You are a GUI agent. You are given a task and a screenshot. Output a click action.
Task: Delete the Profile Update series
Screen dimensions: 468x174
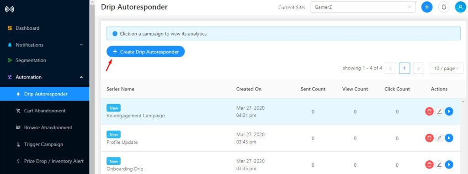pyautogui.click(x=429, y=138)
